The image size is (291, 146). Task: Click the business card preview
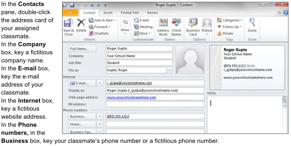[247, 67]
